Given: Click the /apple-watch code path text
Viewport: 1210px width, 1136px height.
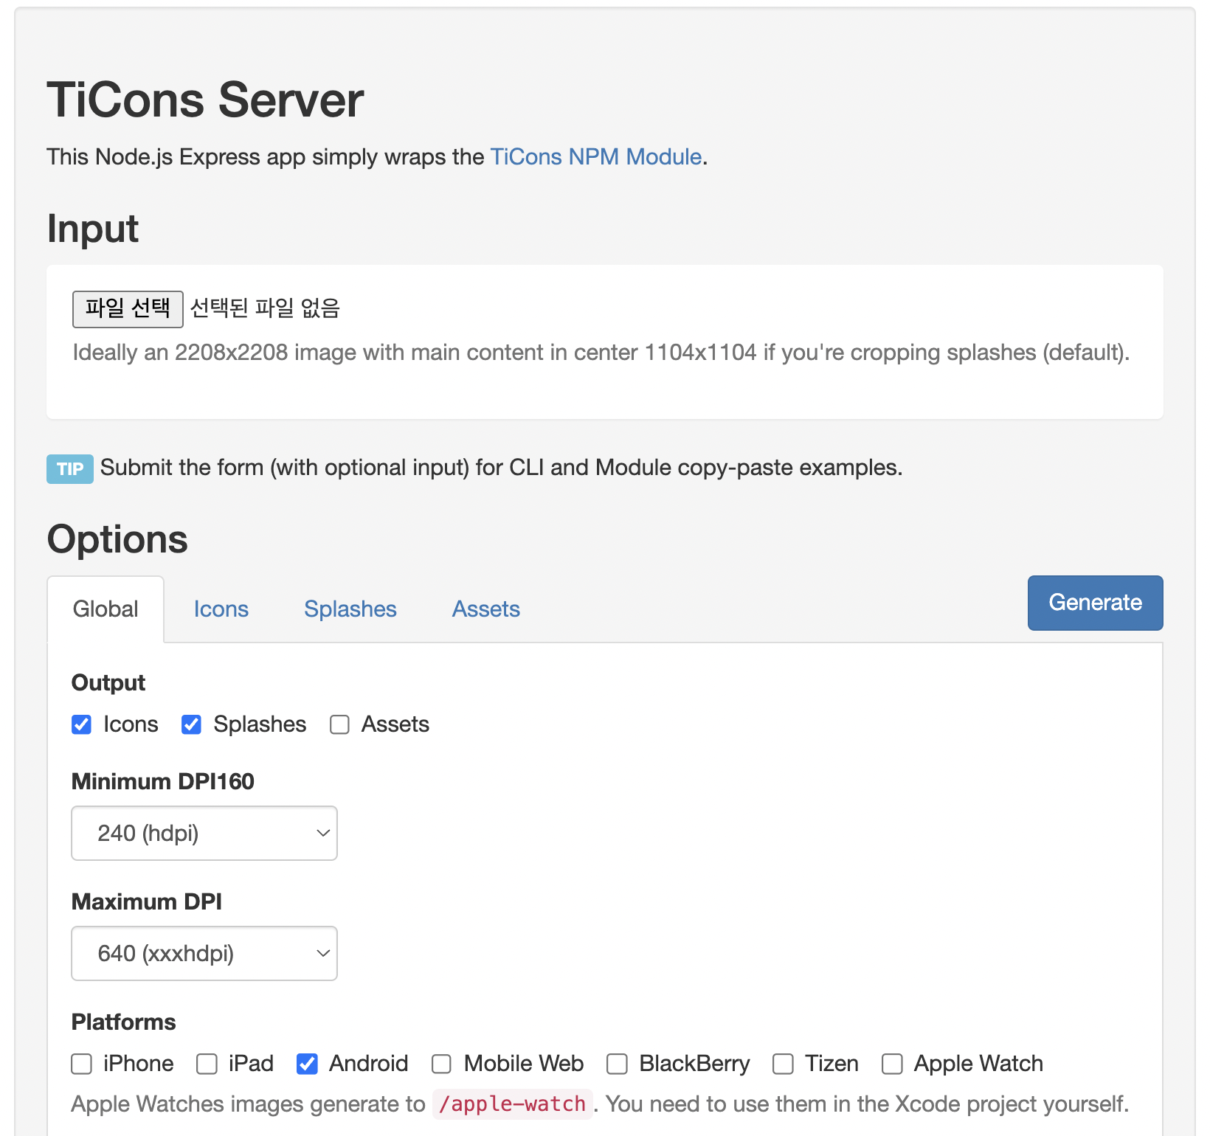Looking at the screenshot, I should click(512, 1104).
